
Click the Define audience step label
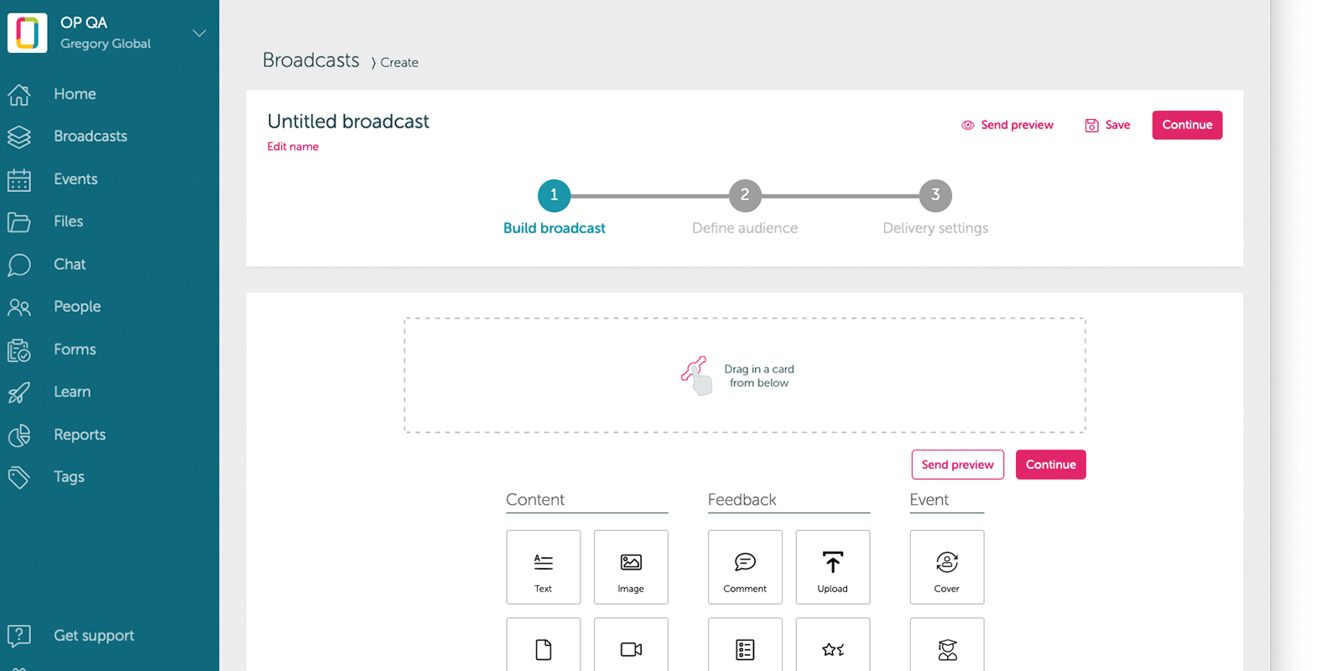745,228
